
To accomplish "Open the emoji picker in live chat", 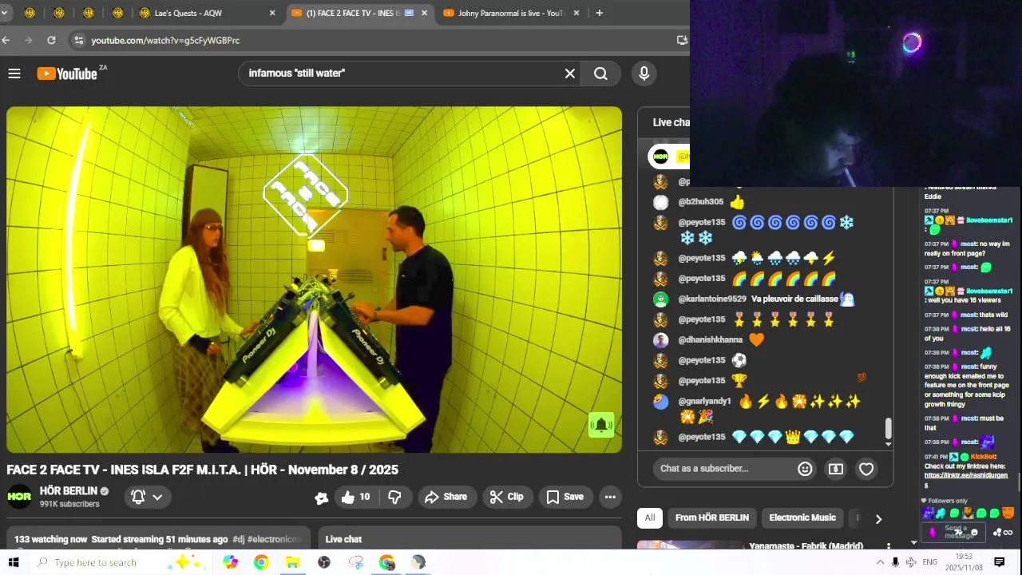I will (805, 469).
